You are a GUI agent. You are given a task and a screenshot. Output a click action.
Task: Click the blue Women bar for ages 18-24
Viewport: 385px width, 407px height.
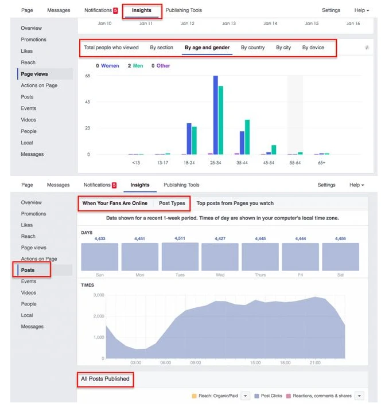tap(189, 139)
